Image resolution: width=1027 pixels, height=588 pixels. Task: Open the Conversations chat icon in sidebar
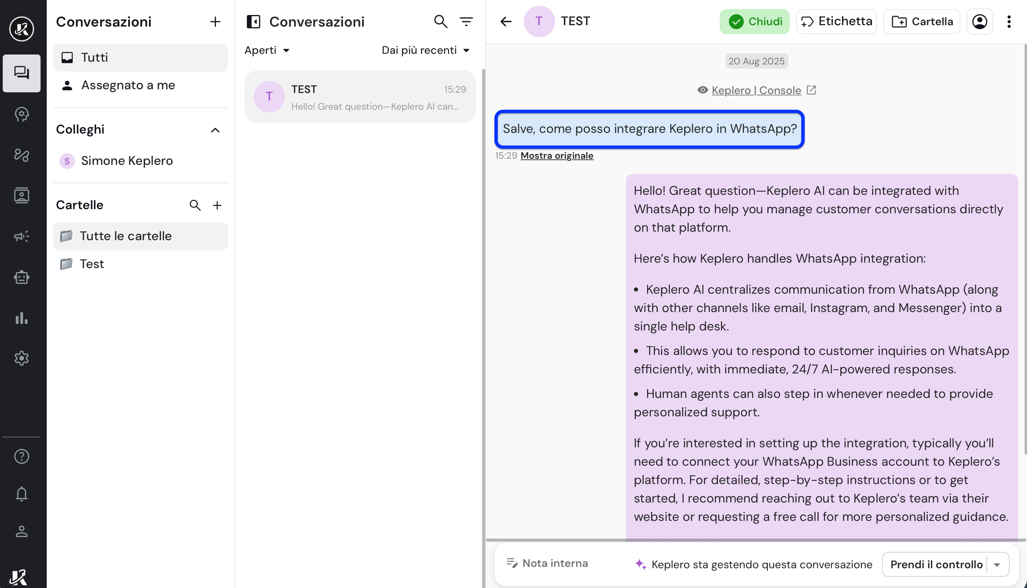tap(21, 73)
